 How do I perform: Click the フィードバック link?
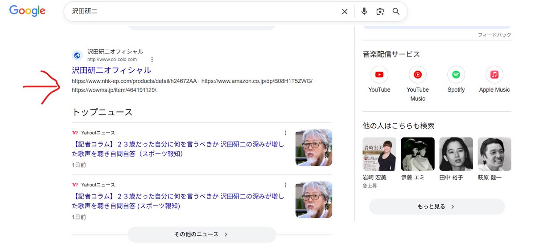click(494, 35)
